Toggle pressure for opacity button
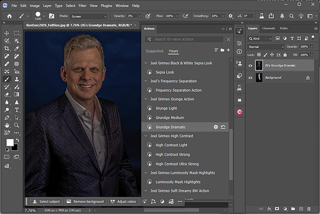The width and height of the screenshot is (320, 214). [x=148, y=16]
